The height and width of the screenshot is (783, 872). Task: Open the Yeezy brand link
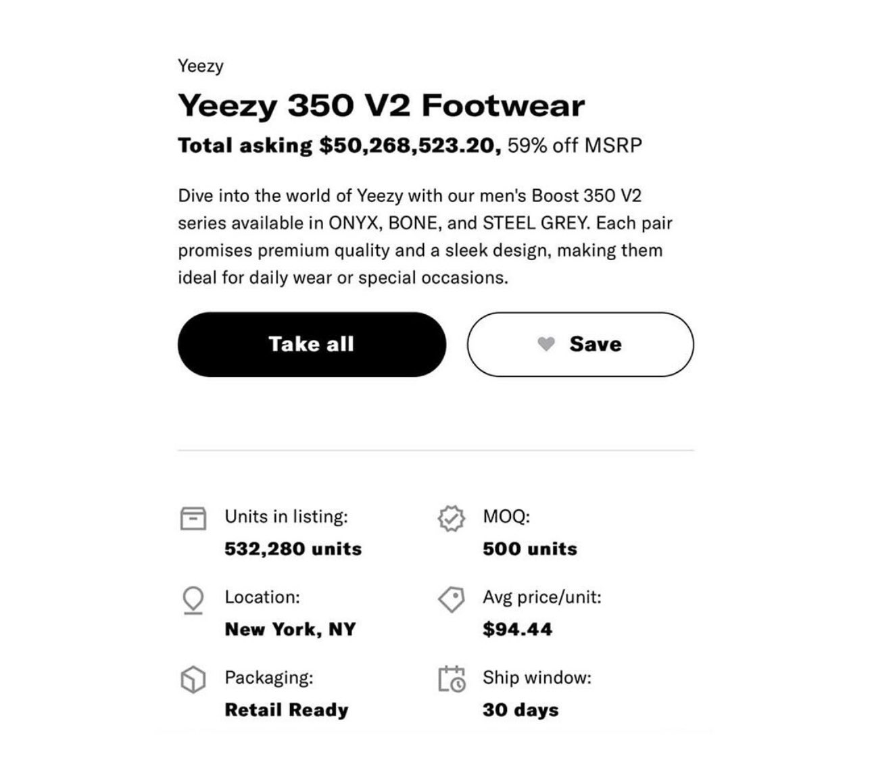point(201,66)
